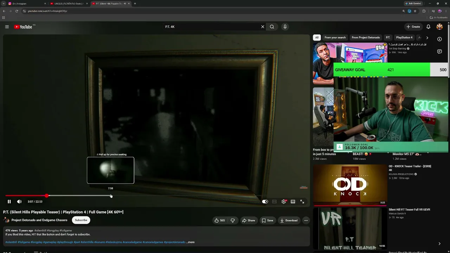The width and height of the screenshot is (450, 253).
Task: Enter full screen mode
Action: 302,202
